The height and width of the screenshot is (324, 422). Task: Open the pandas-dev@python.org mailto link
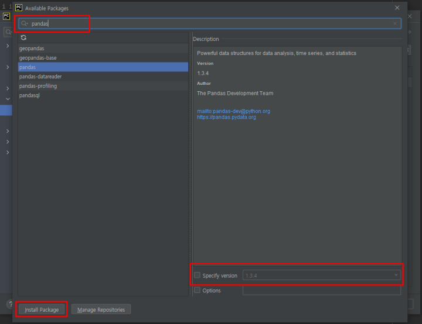pyautogui.click(x=233, y=111)
